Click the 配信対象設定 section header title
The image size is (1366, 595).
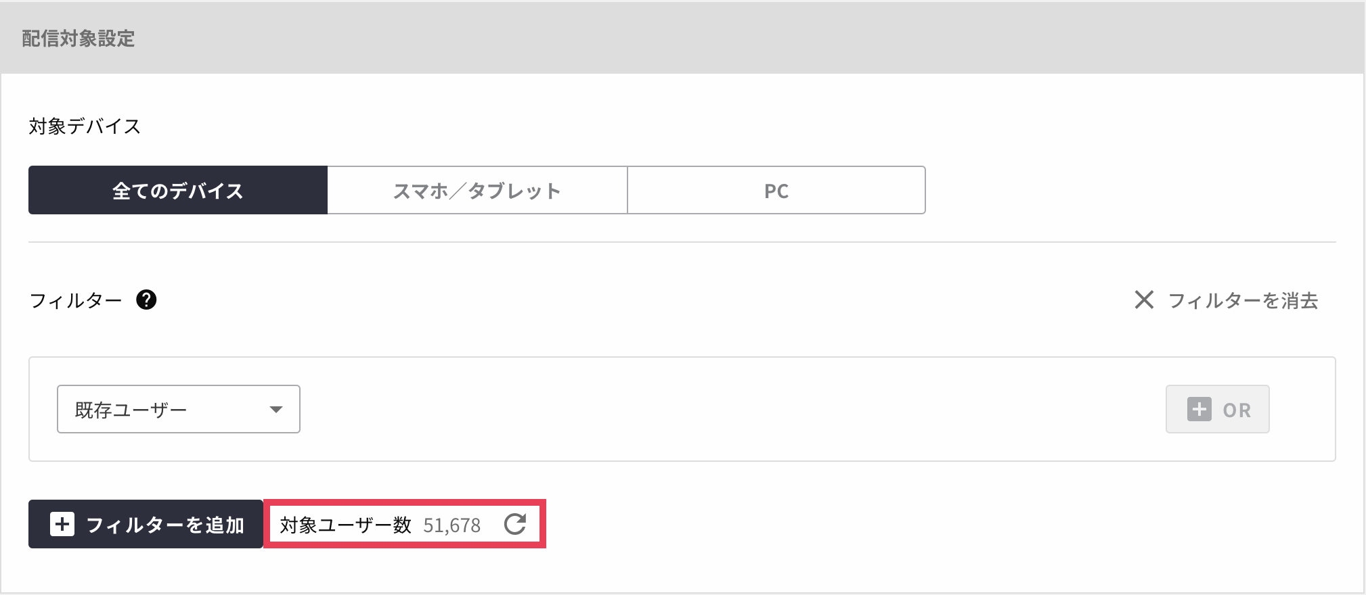tap(79, 39)
